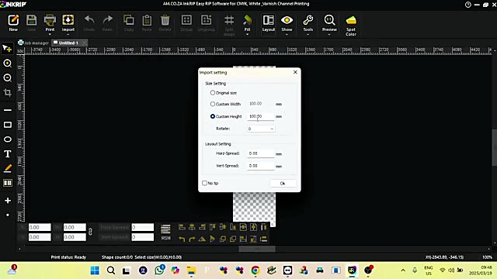
Task: Open WhatsApp from the taskbar
Action: (159, 270)
